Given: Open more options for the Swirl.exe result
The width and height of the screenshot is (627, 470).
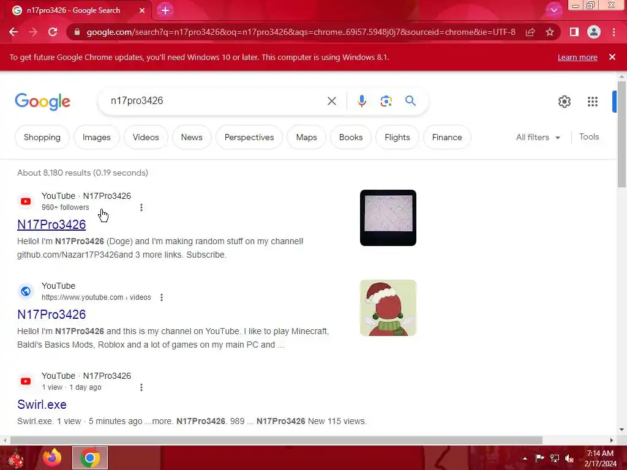Looking at the screenshot, I should (141, 387).
